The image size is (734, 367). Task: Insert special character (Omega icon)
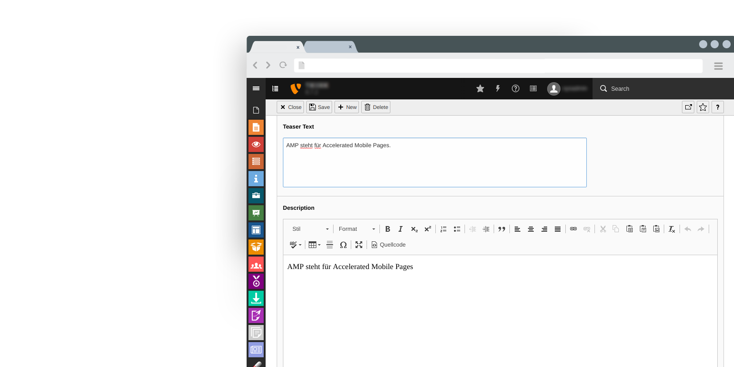click(x=343, y=245)
